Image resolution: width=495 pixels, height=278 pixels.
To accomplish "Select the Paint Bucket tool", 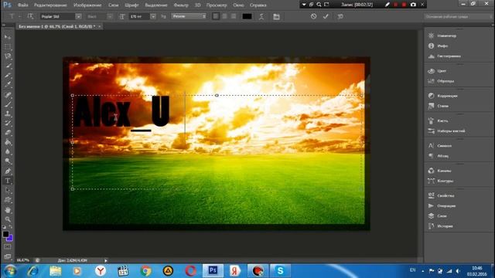I will coord(8,142).
